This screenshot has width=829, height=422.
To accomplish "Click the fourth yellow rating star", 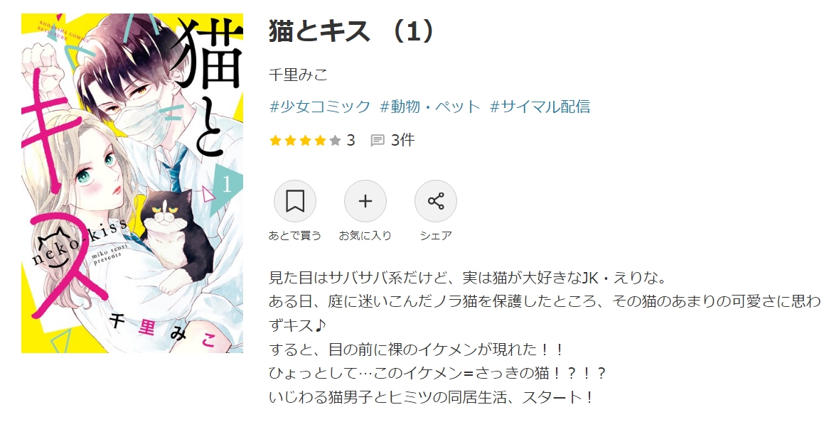I will pos(321,141).
